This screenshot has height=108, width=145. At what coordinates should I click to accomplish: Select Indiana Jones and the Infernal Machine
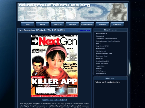(x=108, y=41)
